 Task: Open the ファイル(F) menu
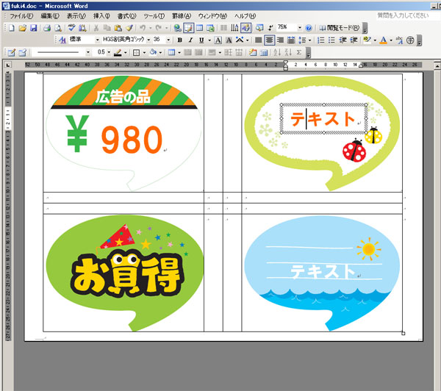[21, 15]
